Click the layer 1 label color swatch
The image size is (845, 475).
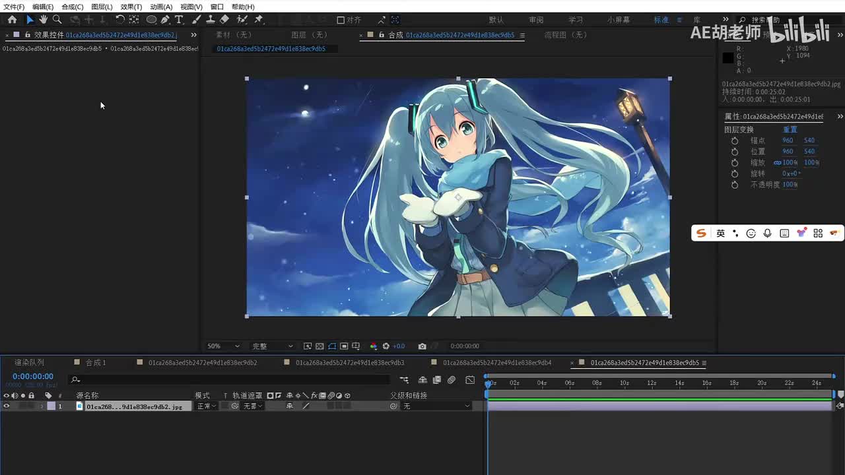coord(51,406)
